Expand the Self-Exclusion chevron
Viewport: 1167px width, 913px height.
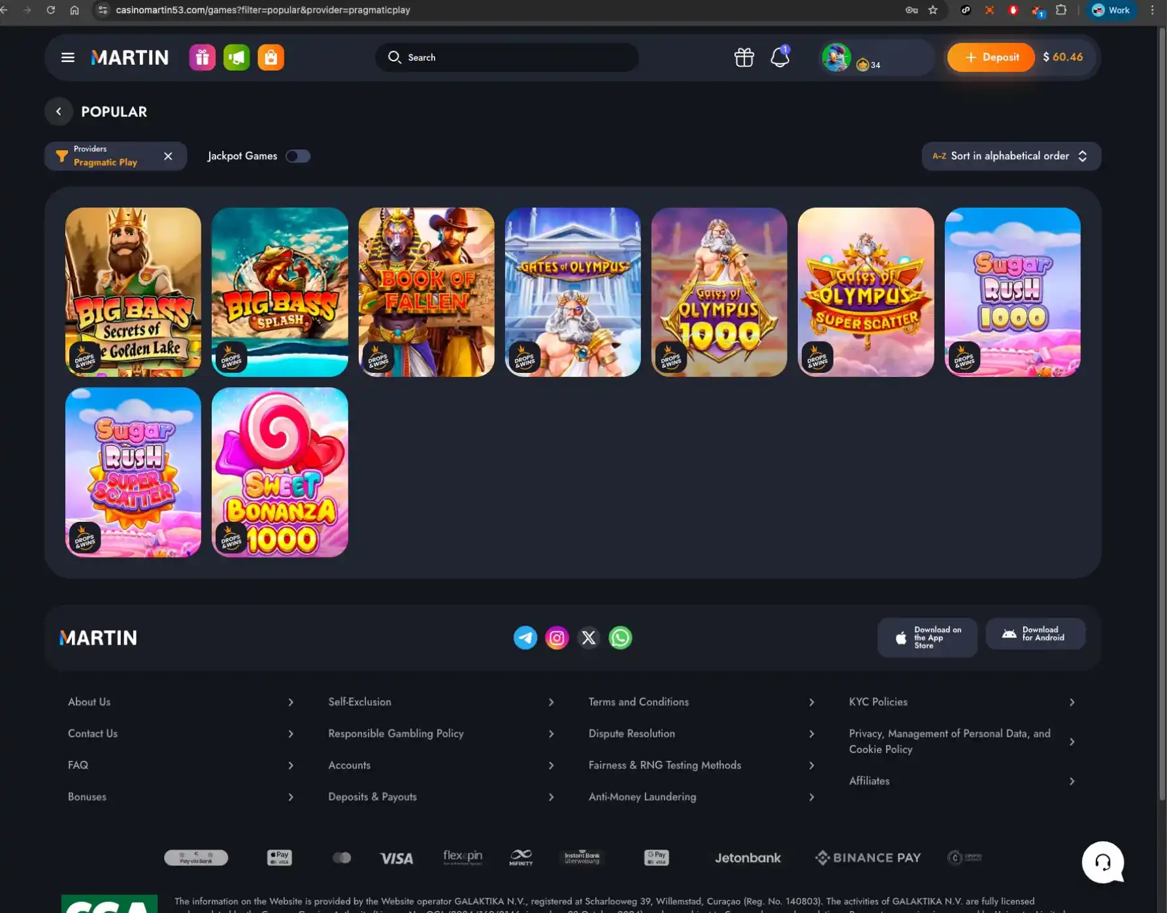click(551, 702)
